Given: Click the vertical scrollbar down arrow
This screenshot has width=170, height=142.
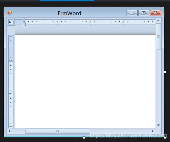Looking at the screenshot, I should [x=158, y=125].
